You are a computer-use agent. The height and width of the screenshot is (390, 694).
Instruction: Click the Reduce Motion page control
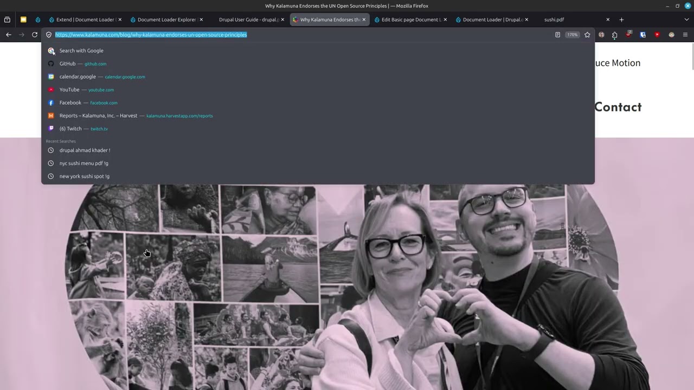618,63
